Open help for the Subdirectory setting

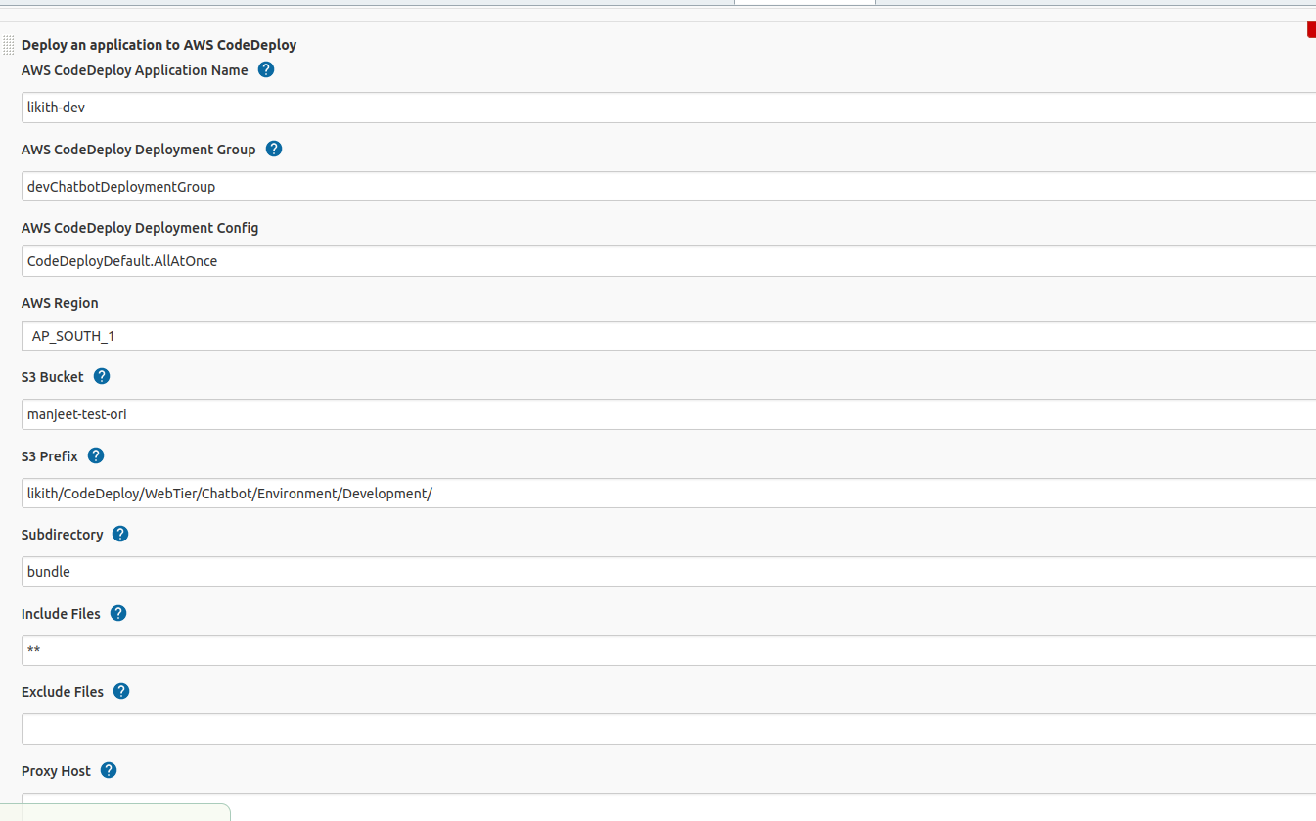tap(119, 534)
